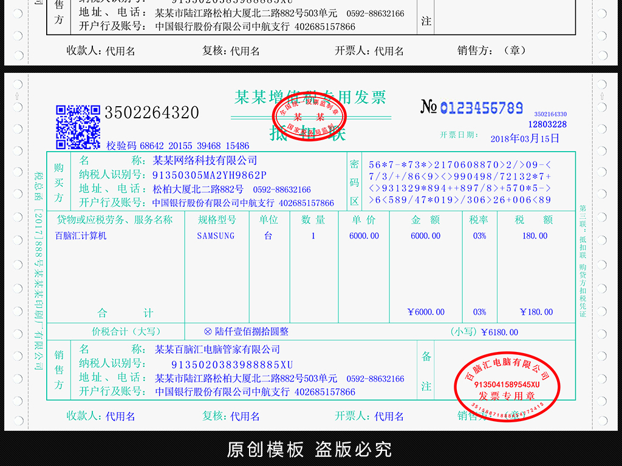Open the 税率 tax rate column header
Image resolution: width=622 pixels, height=466 pixels.
[479, 221]
